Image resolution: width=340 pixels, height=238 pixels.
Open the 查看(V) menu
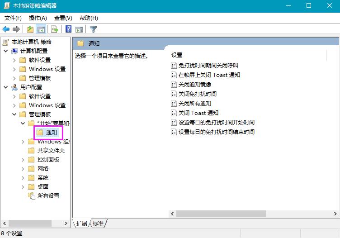[63, 18]
